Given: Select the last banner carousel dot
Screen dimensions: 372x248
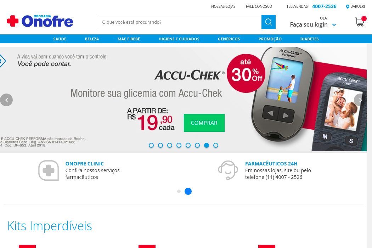Looking at the screenshot, I should [x=216, y=145].
